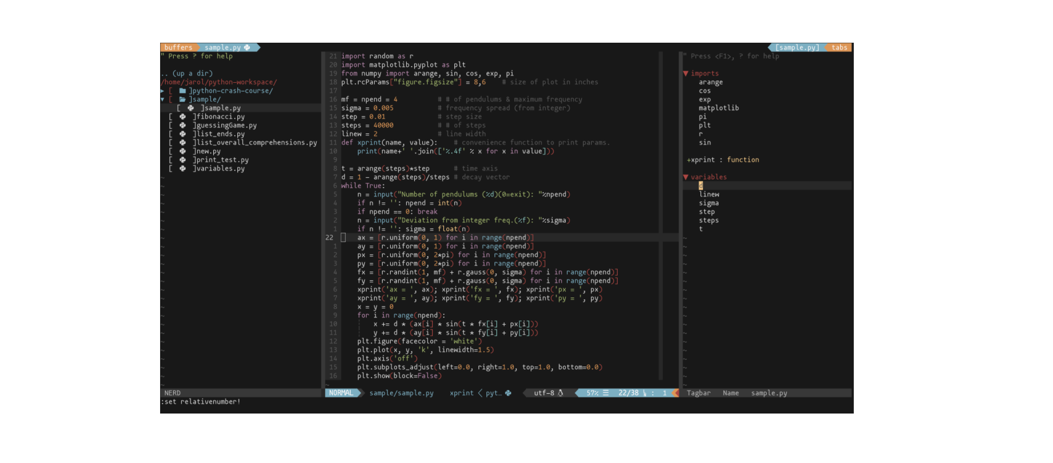The height and width of the screenshot is (463, 1053).
Task: Select the buffers label in the tabline
Action: [x=178, y=47]
